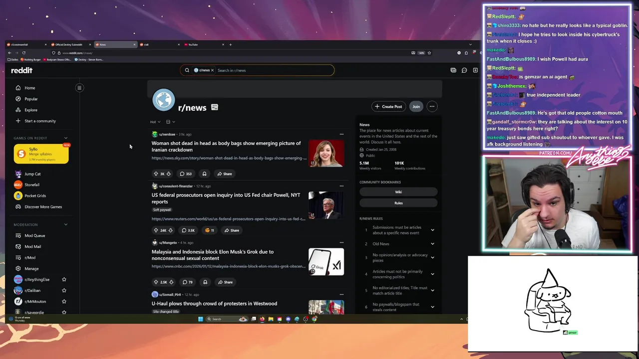Viewport: 639px width, 359px height.
Task: Favorite r/AnythingElse with the star
Action: point(64,279)
